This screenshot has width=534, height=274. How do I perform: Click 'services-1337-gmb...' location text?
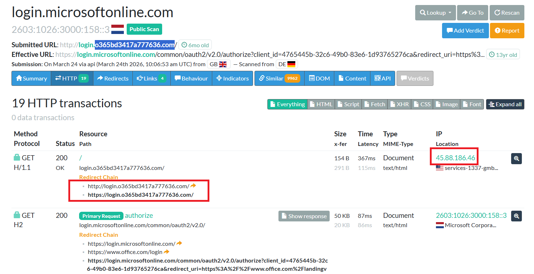[x=471, y=168]
